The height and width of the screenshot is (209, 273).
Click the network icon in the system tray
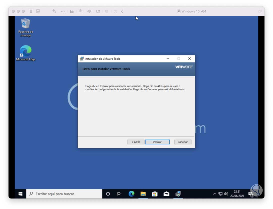click(220, 194)
